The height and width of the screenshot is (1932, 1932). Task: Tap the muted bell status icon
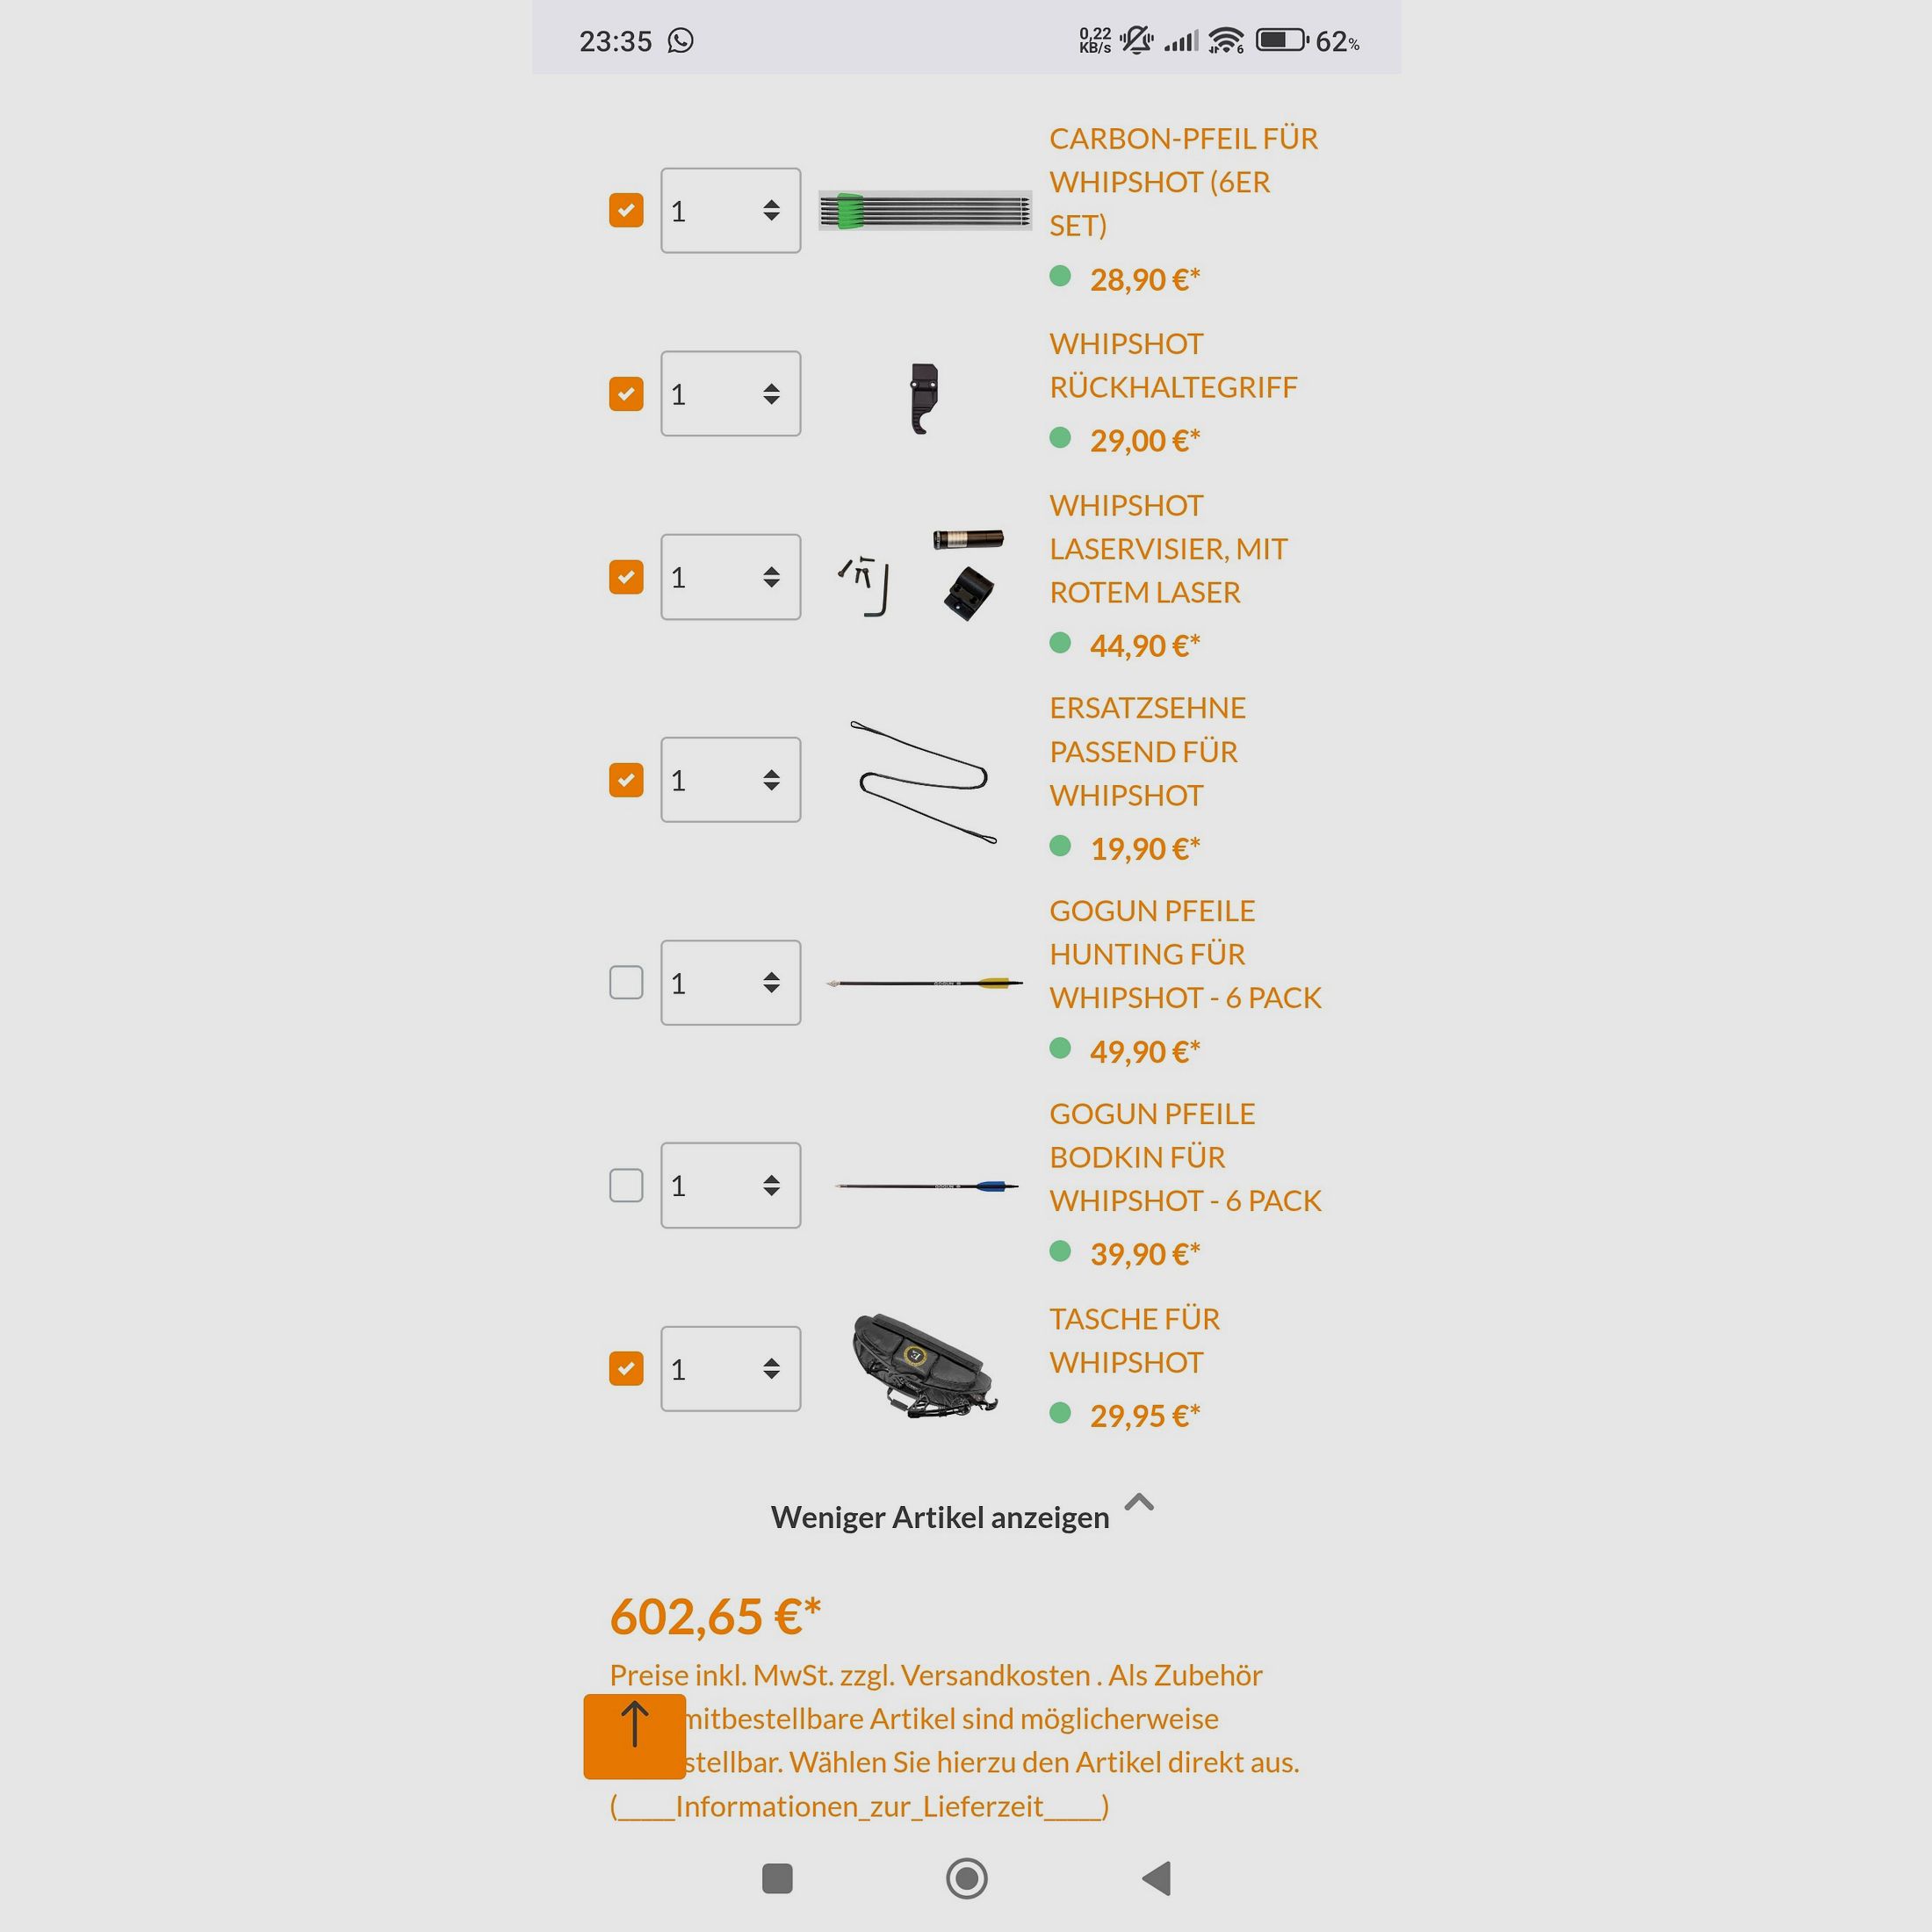click(x=1136, y=41)
